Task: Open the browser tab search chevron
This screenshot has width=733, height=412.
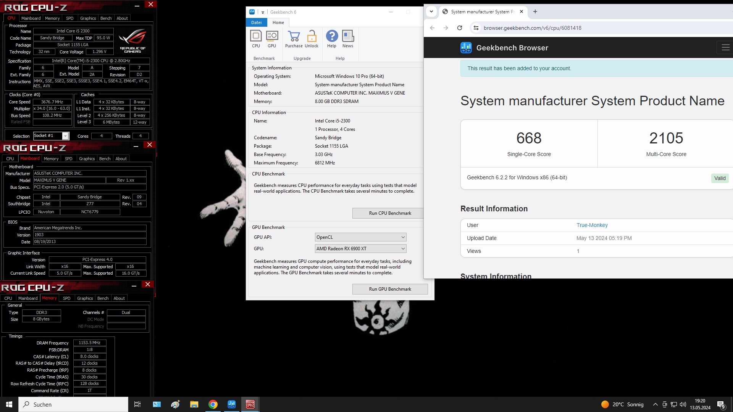Action: click(431, 11)
